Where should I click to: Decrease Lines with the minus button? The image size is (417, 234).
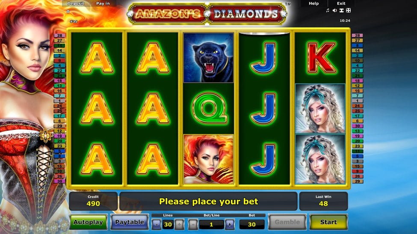157,225
